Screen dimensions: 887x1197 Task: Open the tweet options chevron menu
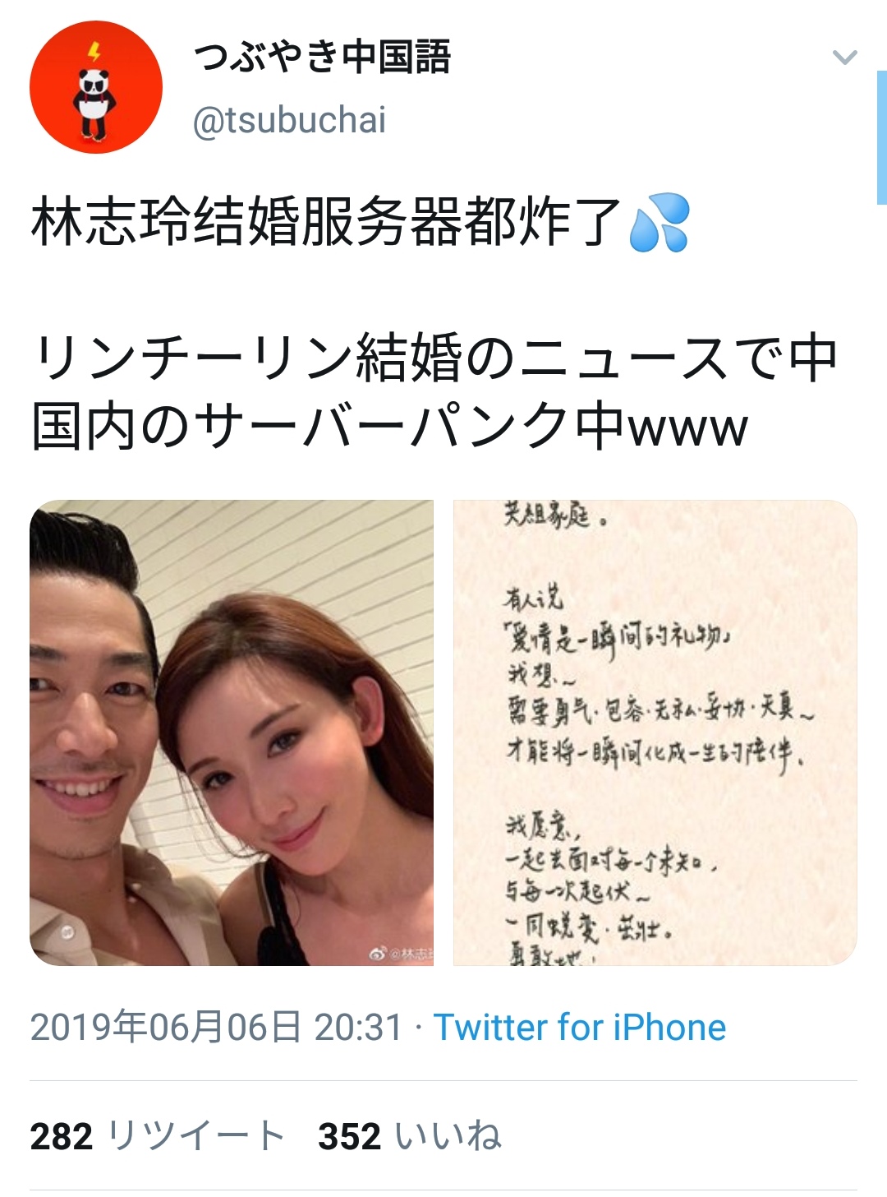click(x=844, y=58)
